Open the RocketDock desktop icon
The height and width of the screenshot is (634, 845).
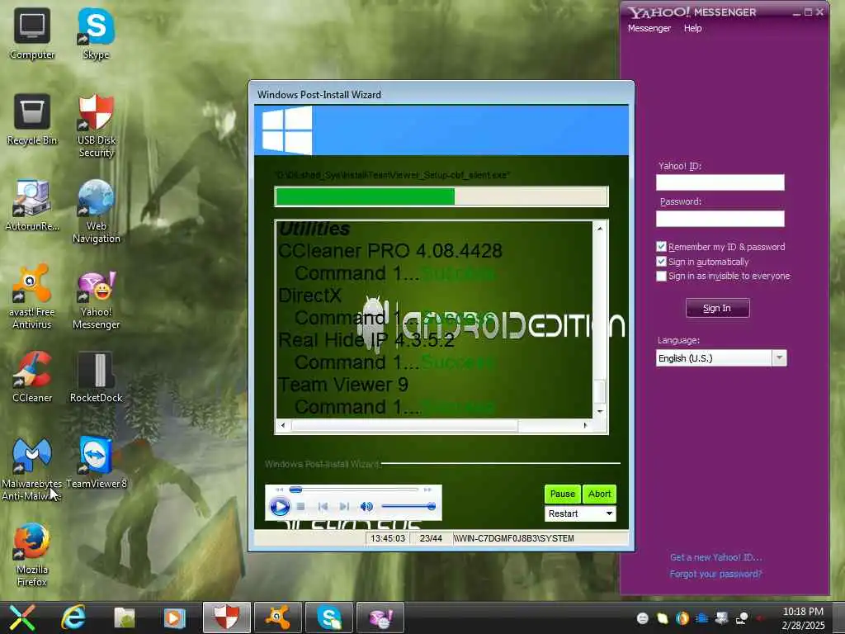96,377
